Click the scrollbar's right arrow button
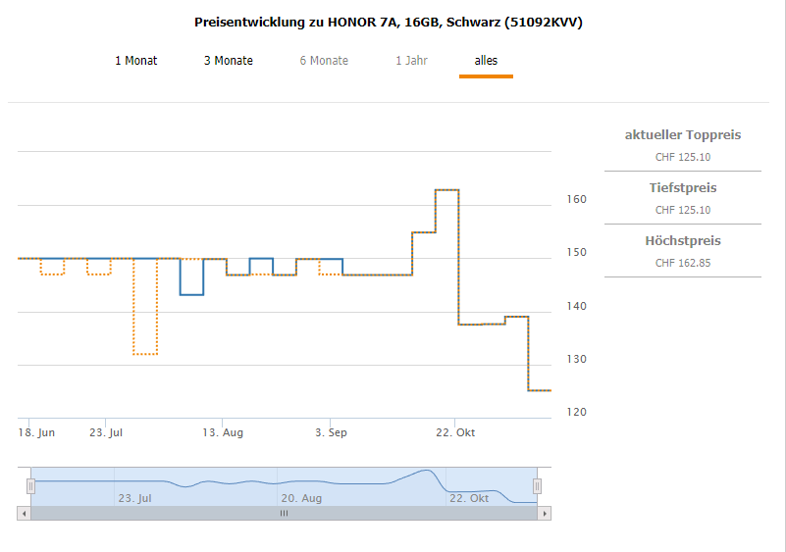 (546, 513)
